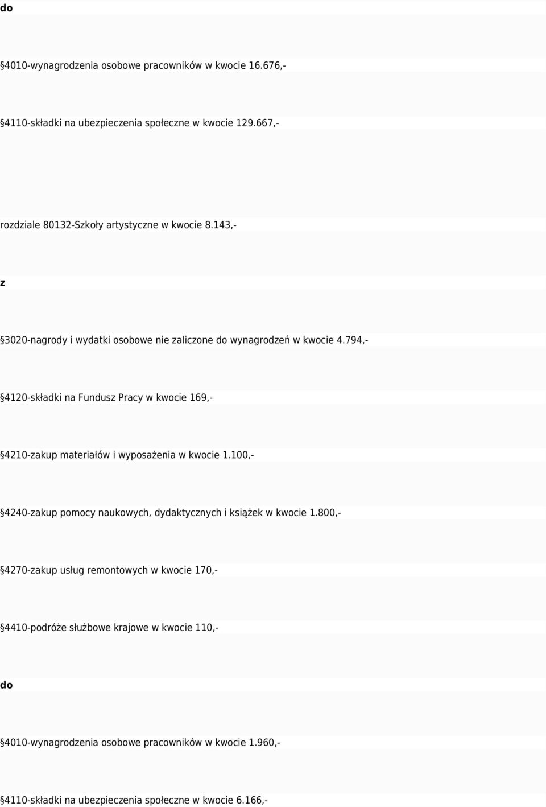The height and width of the screenshot is (807, 546).
Task: Click the '4270-zakup usług remontowych' line
Action: pos(109,570)
